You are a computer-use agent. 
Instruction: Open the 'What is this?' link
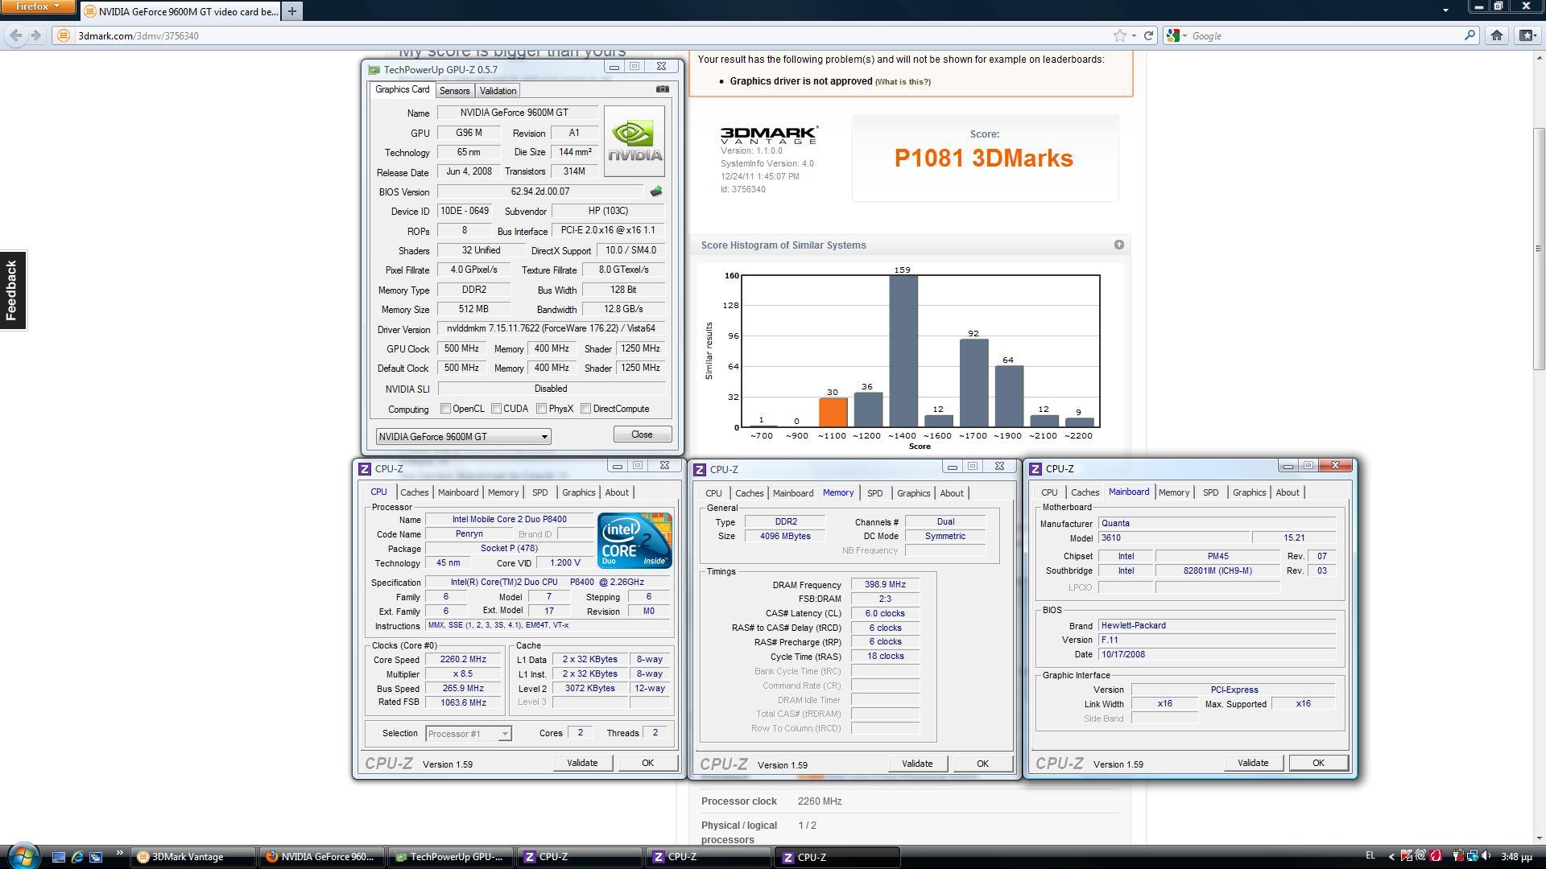pos(903,82)
